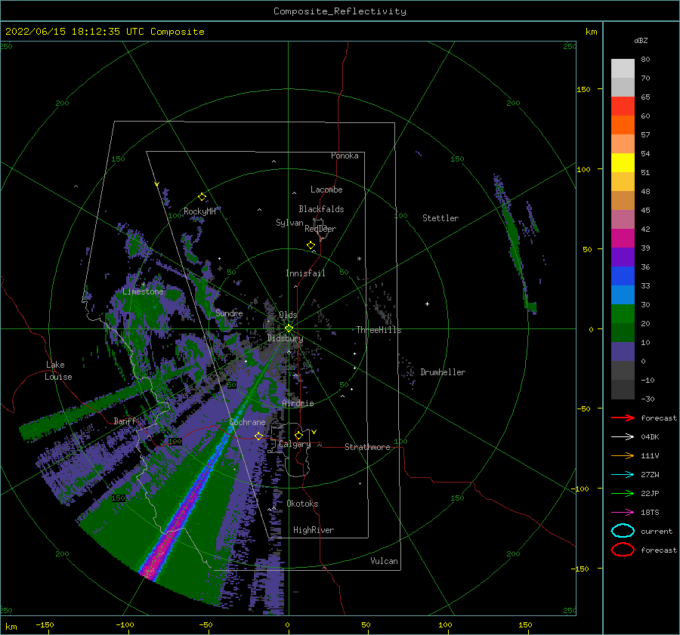Pick the bright yellow swatch in dBZ scale

click(x=623, y=162)
